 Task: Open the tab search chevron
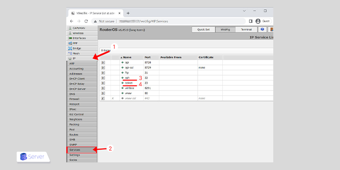(244, 11)
